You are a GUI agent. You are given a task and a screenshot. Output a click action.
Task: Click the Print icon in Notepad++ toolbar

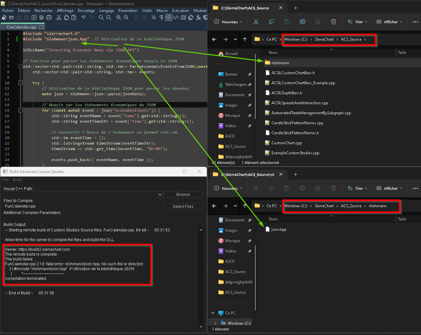49,17
